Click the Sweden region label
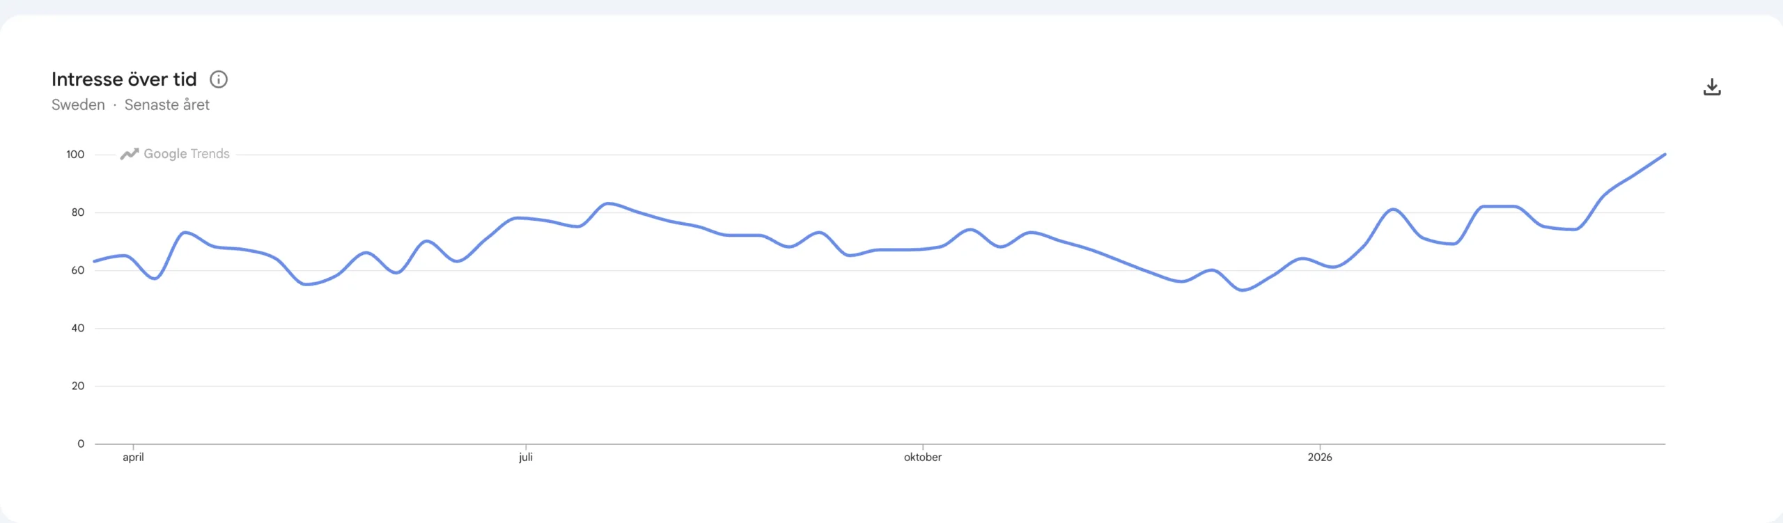1783x523 pixels. point(78,105)
